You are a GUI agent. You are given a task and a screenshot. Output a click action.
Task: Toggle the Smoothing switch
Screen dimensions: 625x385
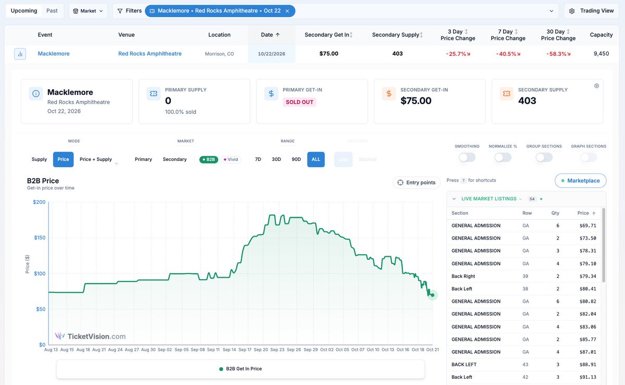click(467, 157)
